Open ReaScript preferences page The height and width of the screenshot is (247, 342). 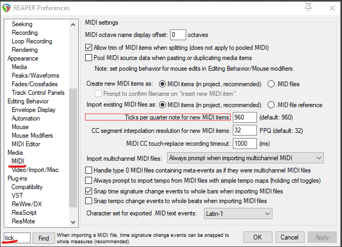(24, 213)
